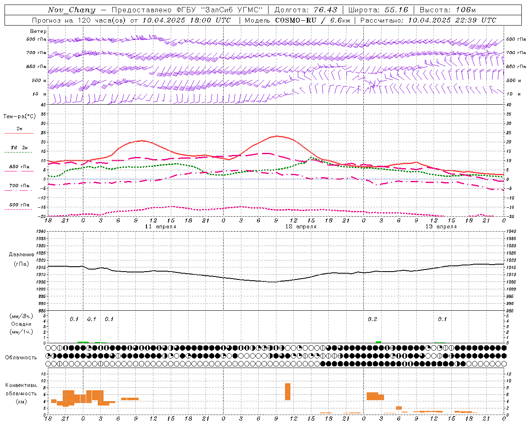528x422 pixels.
Task: Click the Td 2м dew point legend entry
Action: 19,148
